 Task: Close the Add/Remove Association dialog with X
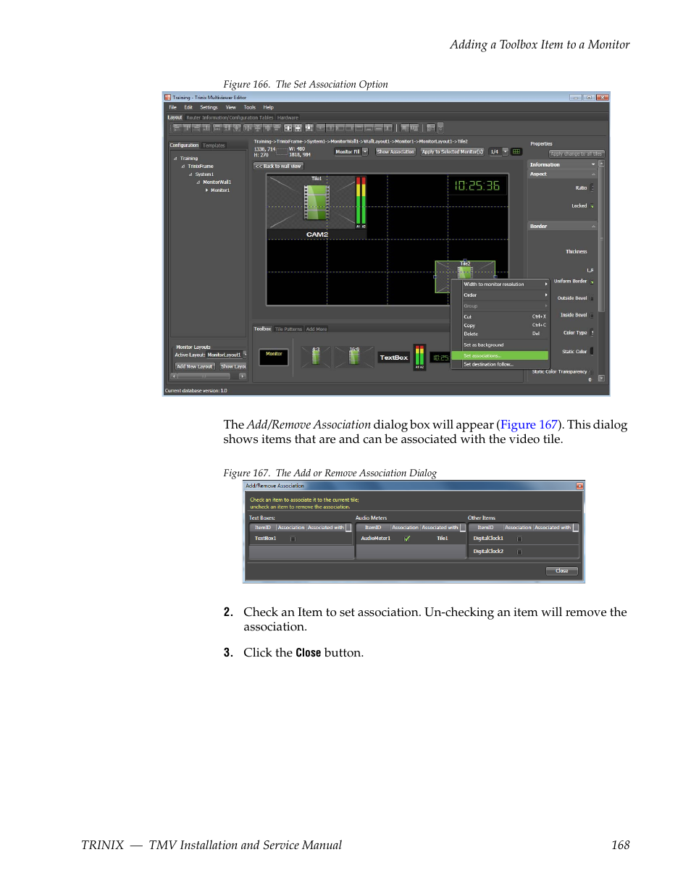click(579, 486)
